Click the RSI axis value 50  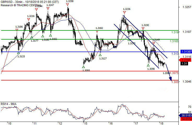pos(190,112)
